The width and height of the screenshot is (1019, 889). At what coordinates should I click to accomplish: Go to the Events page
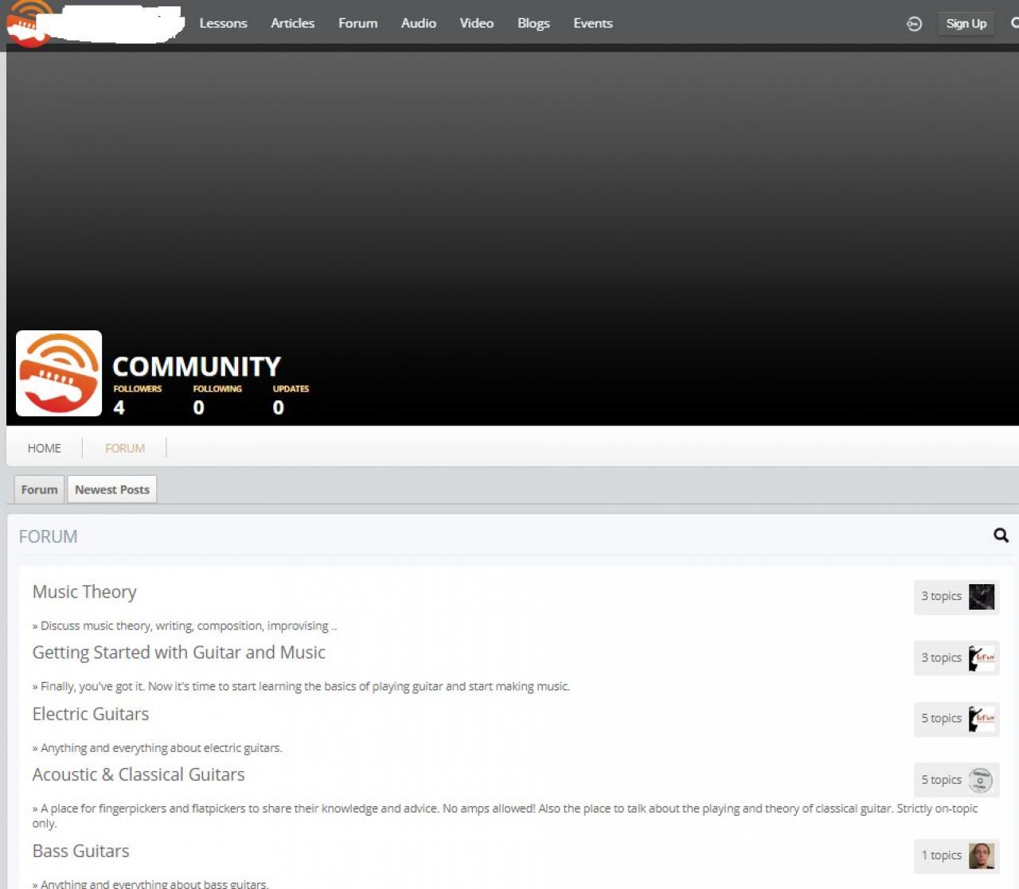(593, 23)
